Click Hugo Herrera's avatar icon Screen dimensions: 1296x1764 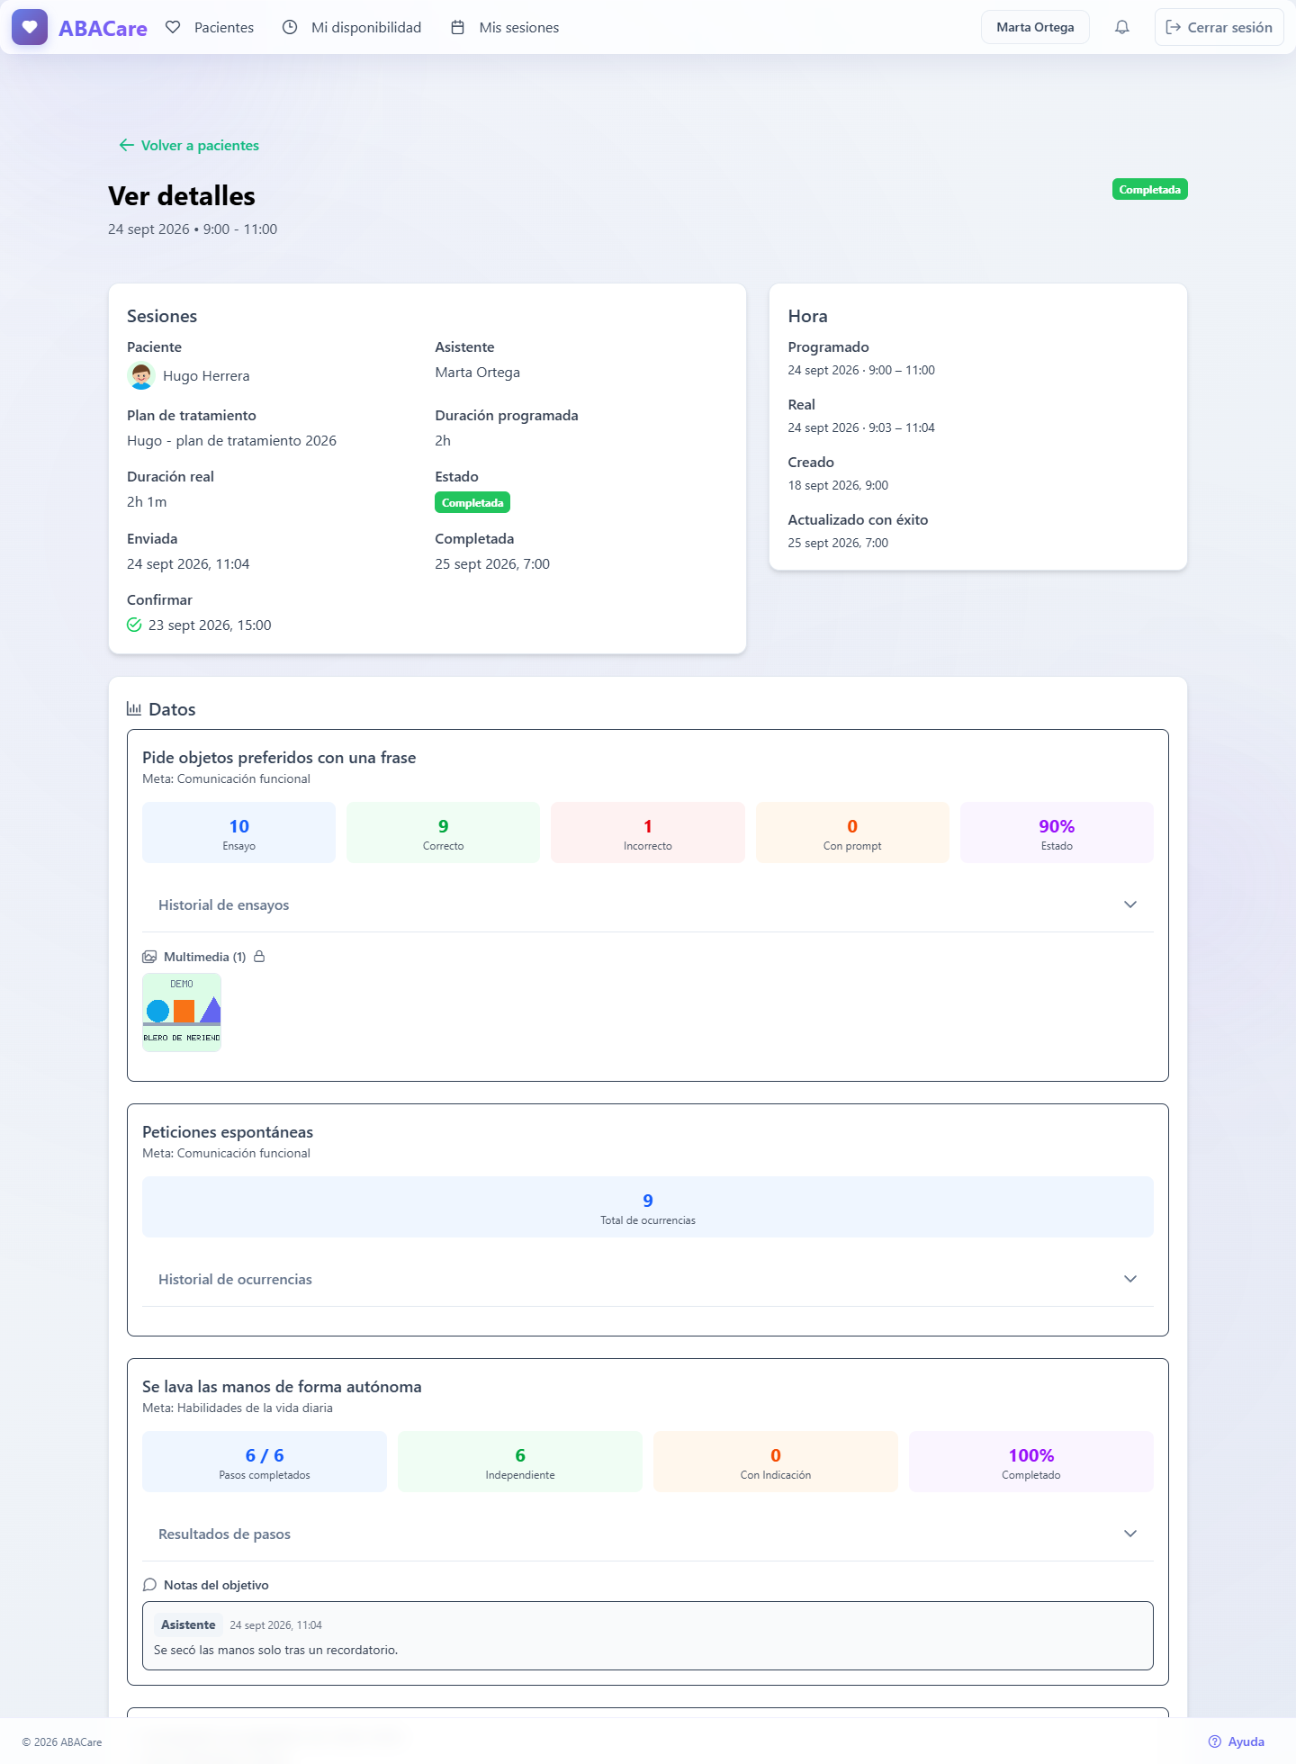(x=141, y=375)
